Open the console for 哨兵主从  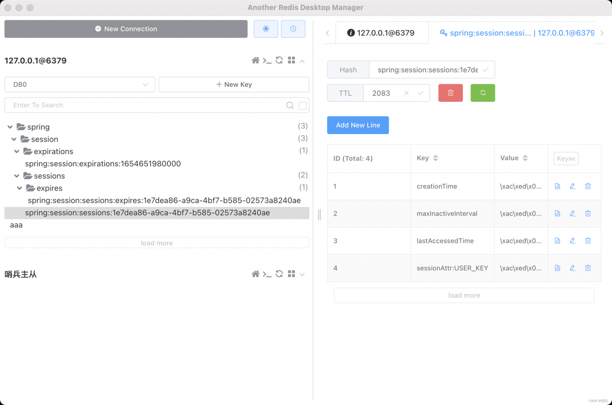(267, 274)
